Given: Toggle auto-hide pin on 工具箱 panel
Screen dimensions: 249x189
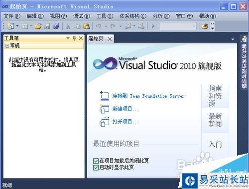Looking at the screenshot, I should click(x=74, y=38).
